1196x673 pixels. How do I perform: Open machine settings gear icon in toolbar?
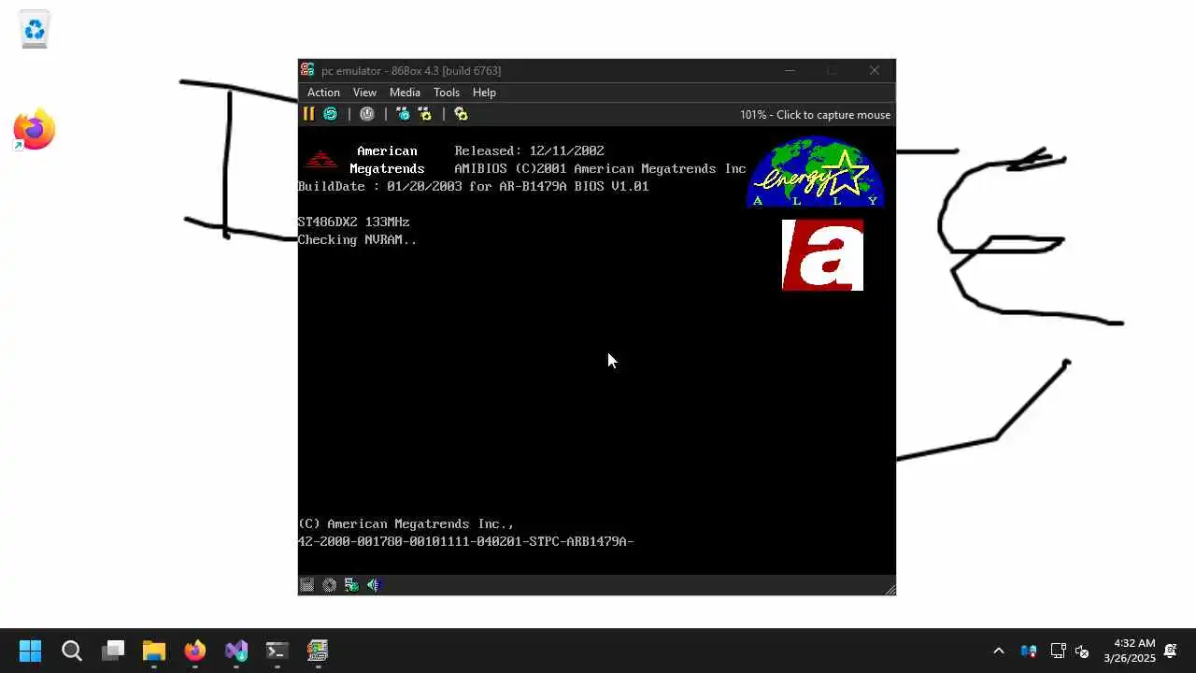point(461,114)
